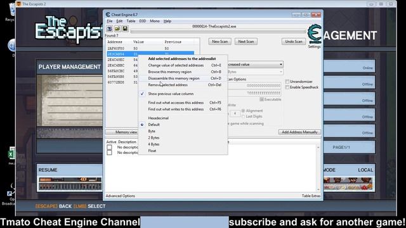Select address row 2AF60F80 in results

[x=150, y=49]
